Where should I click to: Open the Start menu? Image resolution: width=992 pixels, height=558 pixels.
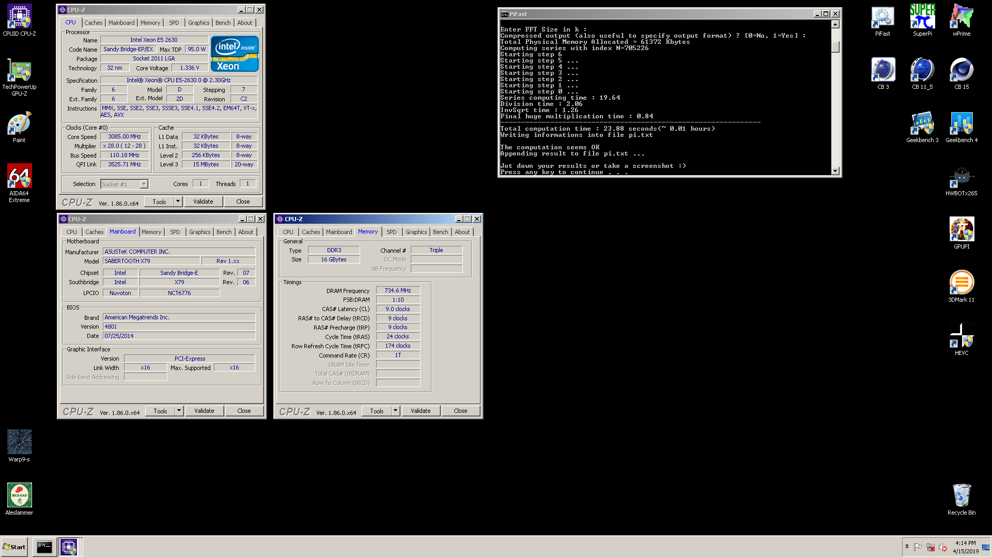point(14,547)
